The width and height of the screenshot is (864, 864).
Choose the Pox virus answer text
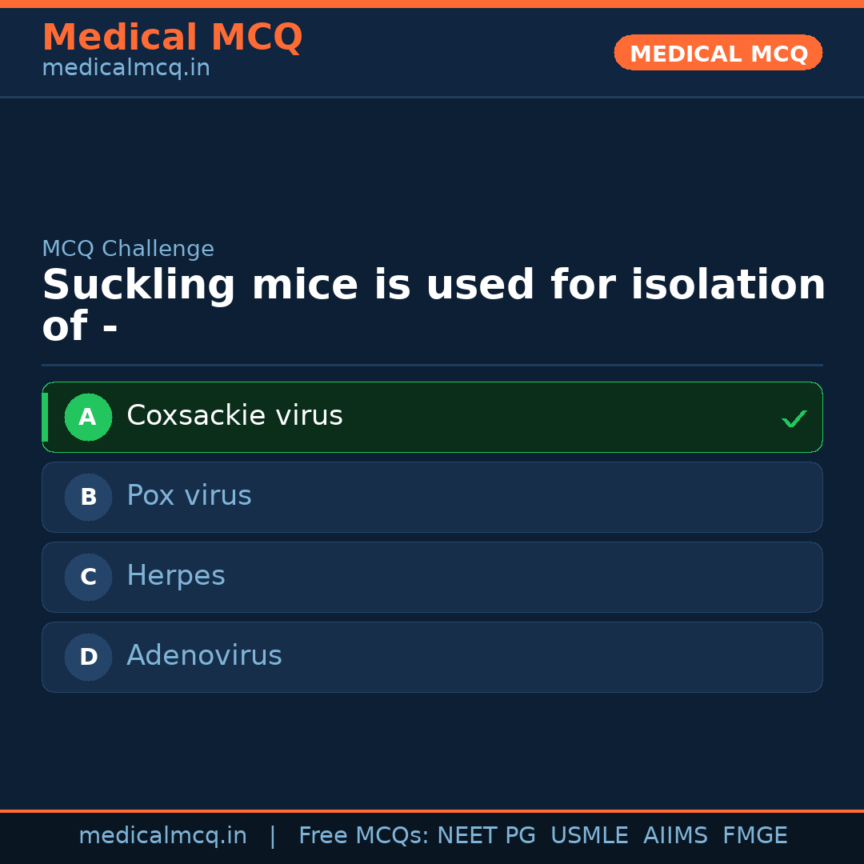[189, 496]
